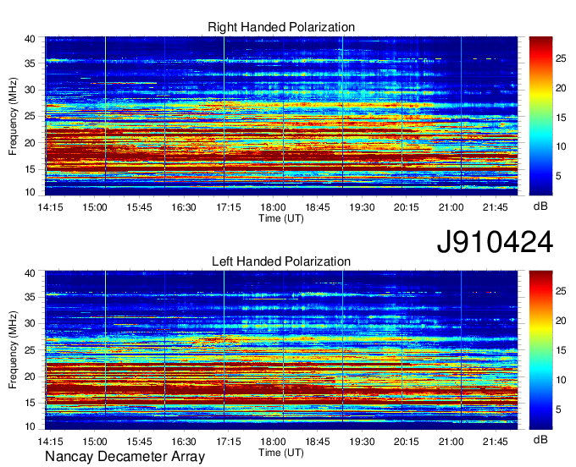The width and height of the screenshot is (576, 467).
Task: Select the observation ID label "J910424"
Action: 495,242
